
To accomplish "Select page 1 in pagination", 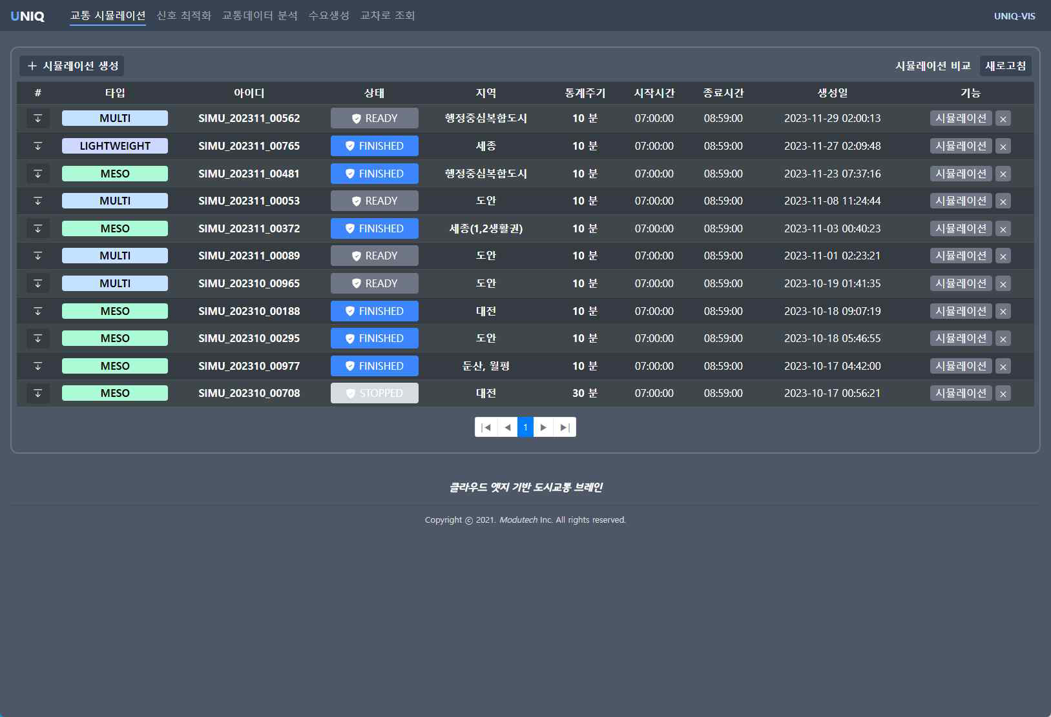I will (526, 427).
